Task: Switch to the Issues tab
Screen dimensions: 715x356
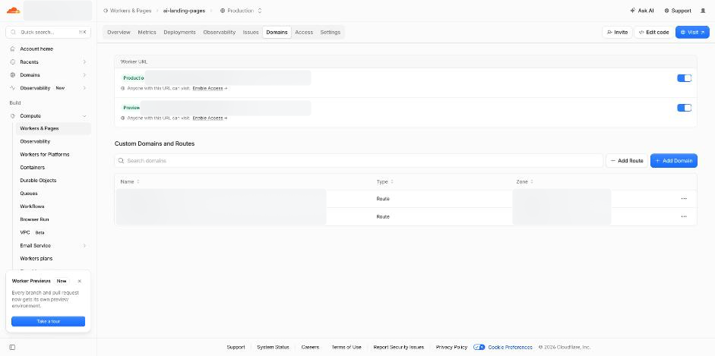Action: point(251,33)
